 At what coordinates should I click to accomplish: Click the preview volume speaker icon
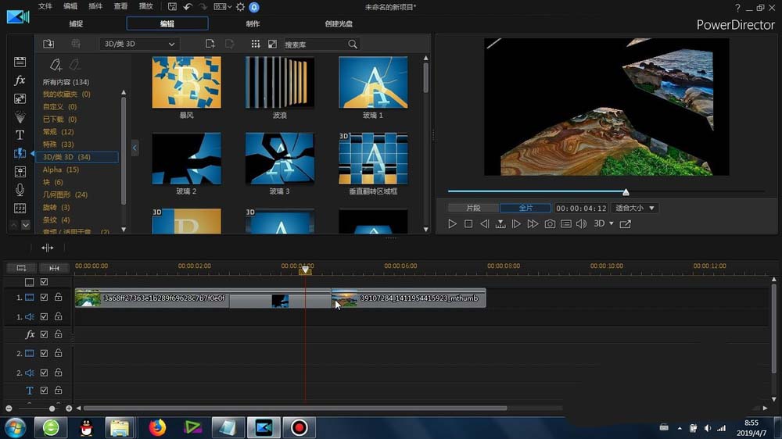[x=581, y=224]
